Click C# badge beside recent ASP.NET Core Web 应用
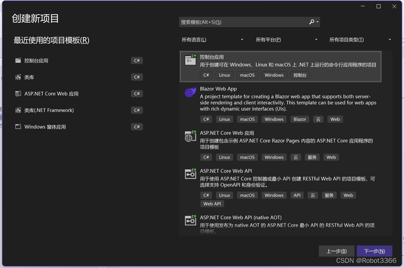Viewport: 404px width, 268px height. pyautogui.click(x=137, y=93)
